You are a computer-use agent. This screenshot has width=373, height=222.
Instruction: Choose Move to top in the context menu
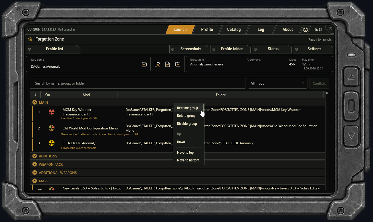point(189,153)
